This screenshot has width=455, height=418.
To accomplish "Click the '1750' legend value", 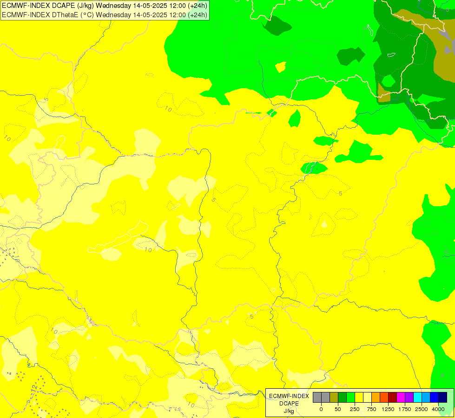I will coord(405,409).
